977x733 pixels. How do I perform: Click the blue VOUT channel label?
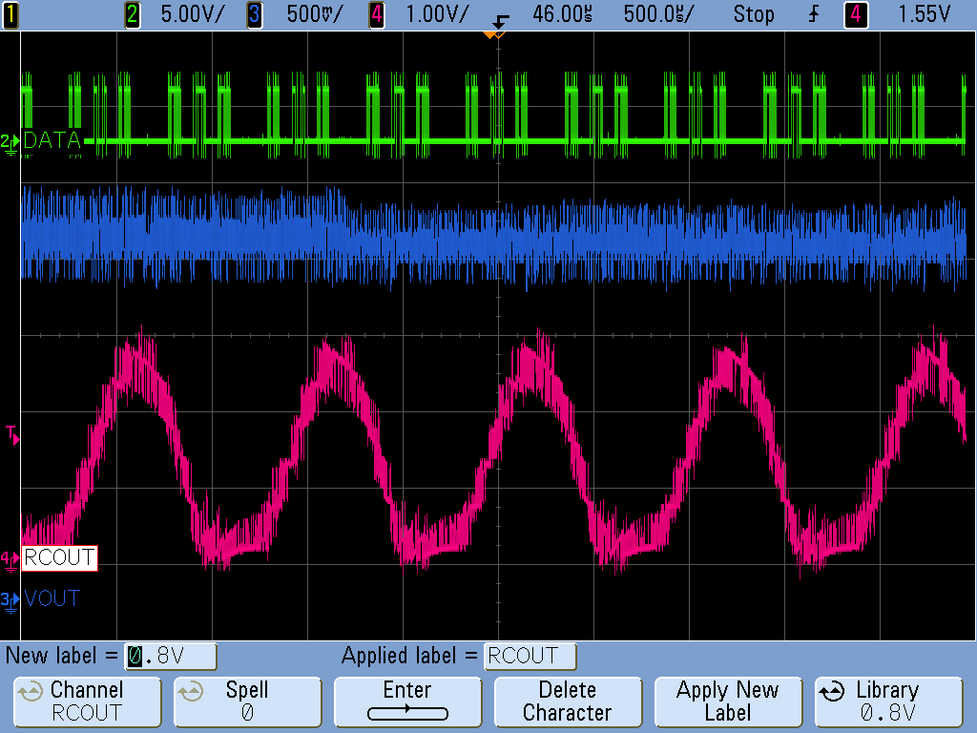[52, 599]
